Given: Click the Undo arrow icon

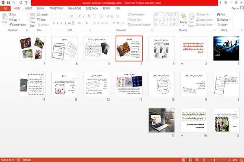Looking at the screenshot, I should click(x=14, y=2).
